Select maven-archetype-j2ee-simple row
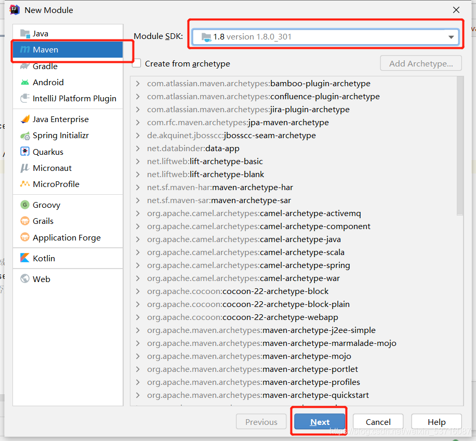 [x=293, y=330]
